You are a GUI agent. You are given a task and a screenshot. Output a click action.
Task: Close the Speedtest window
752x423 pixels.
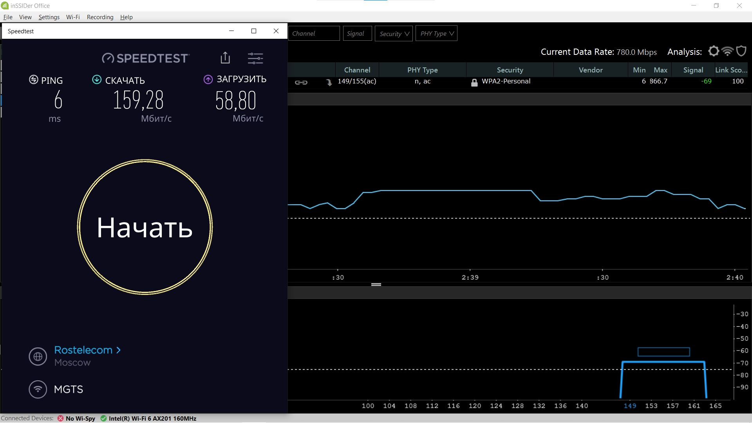[x=276, y=31]
